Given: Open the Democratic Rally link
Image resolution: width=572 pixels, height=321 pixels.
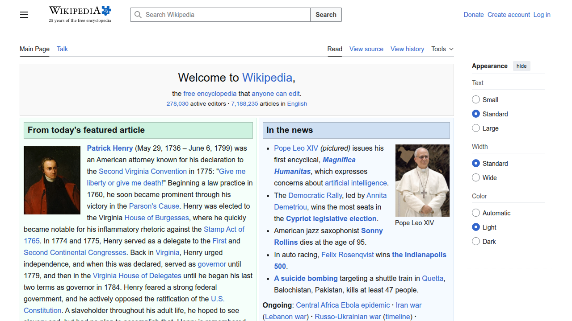Looking at the screenshot, I should click(315, 195).
